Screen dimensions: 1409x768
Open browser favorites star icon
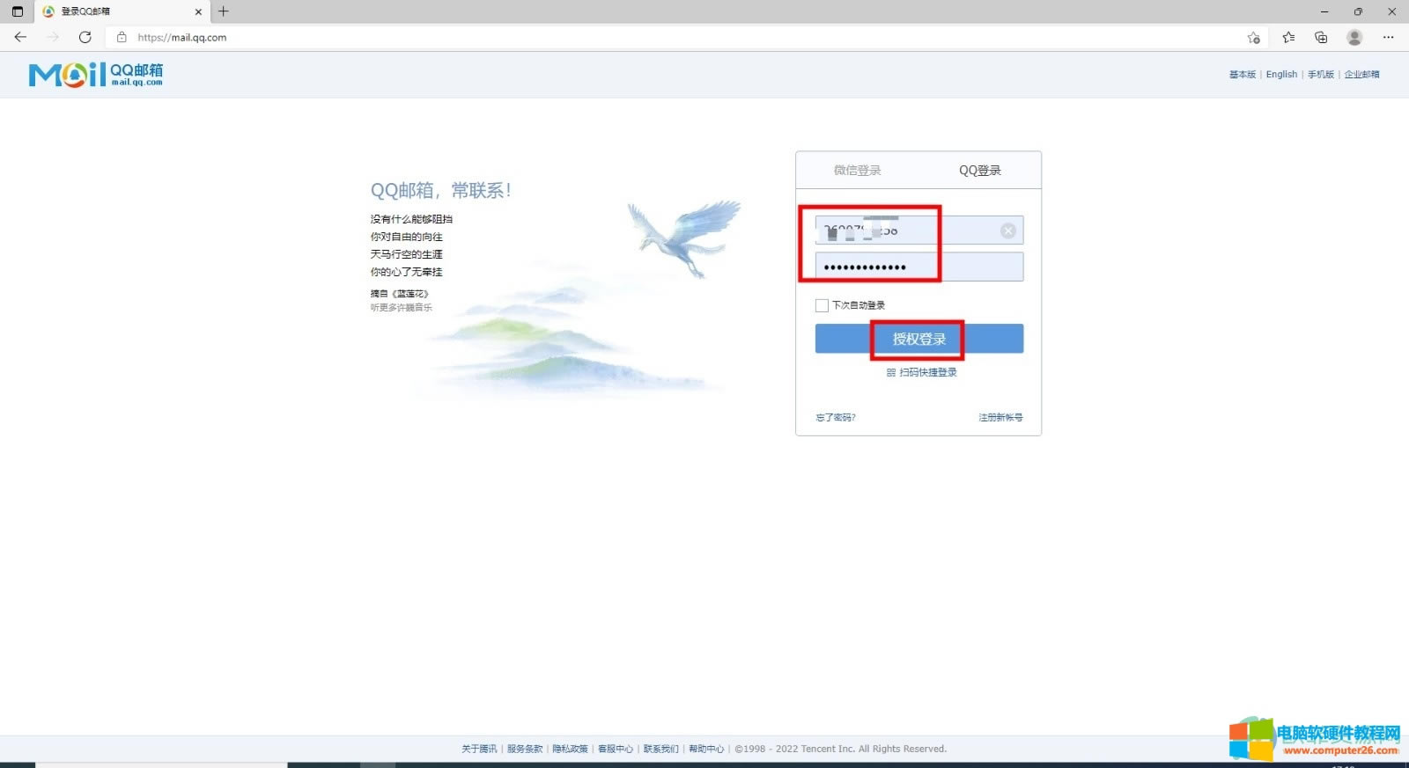point(1288,37)
